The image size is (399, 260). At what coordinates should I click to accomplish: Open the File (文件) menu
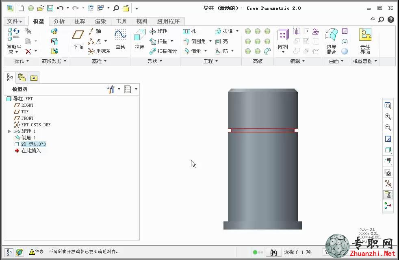[14, 21]
